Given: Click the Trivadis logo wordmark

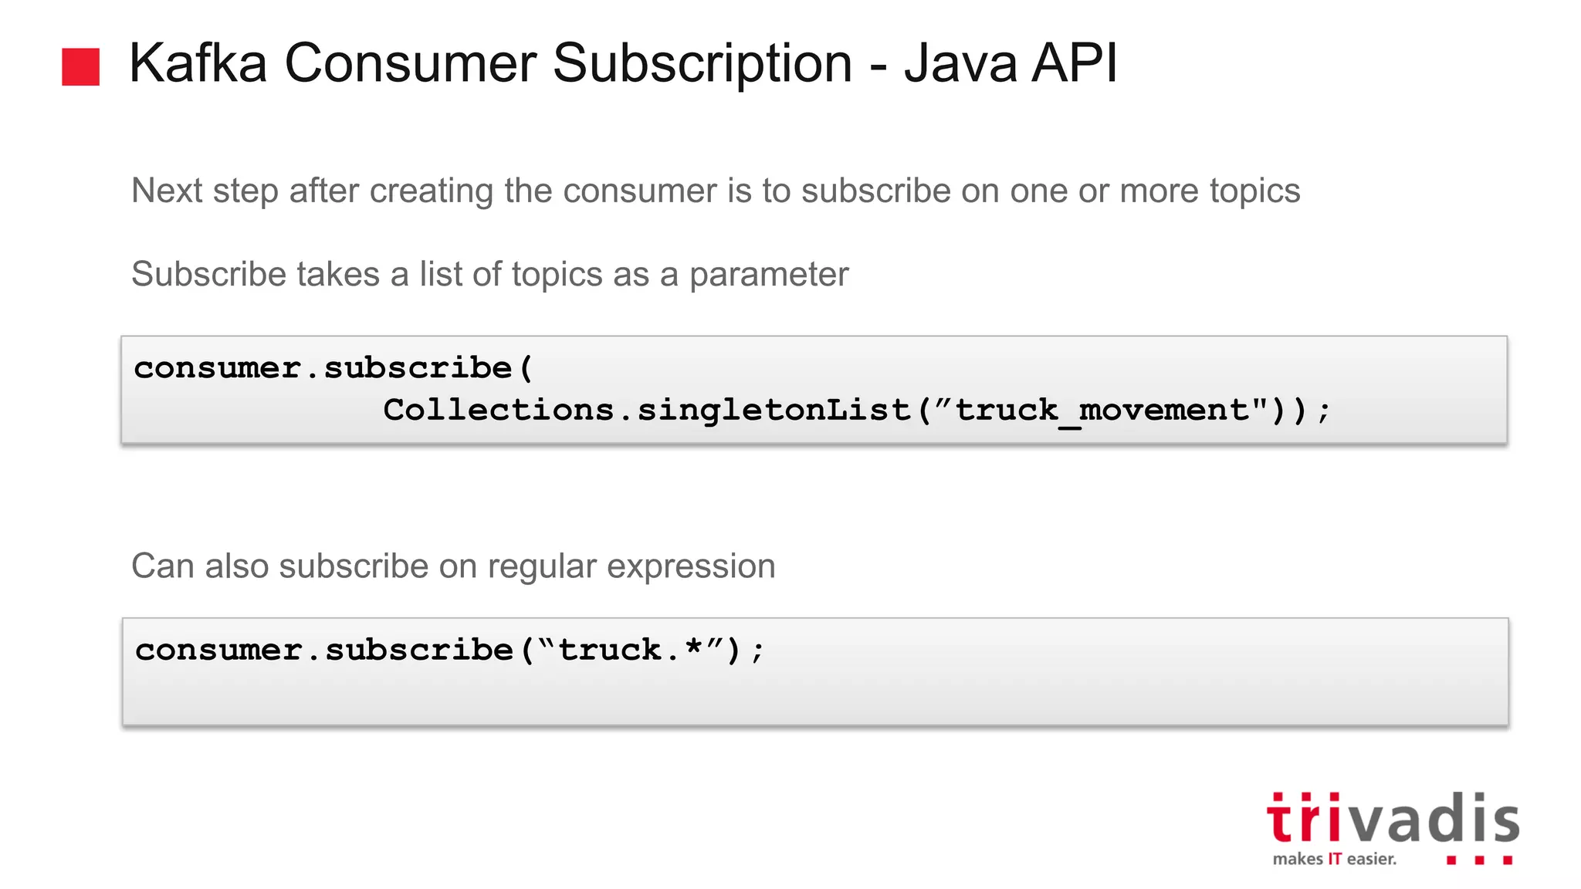Looking at the screenshot, I should point(1393,820).
